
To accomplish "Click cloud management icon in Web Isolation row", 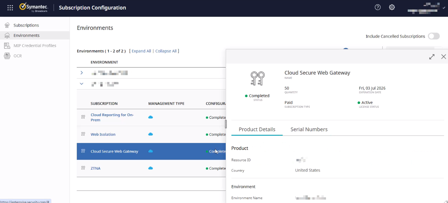I will click(x=150, y=134).
